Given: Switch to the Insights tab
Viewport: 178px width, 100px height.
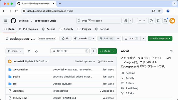Looking at the screenshot, I should (84, 29).
